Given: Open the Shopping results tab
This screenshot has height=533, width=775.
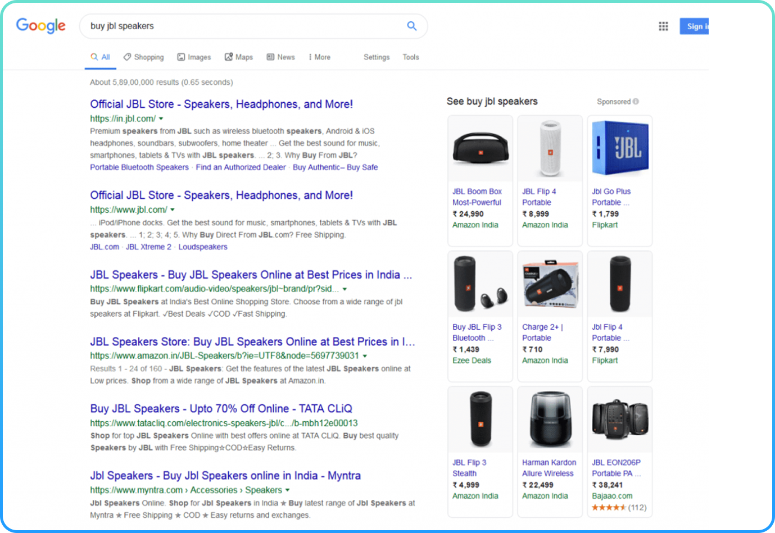Looking at the screenshot, I should pos(143,57).
